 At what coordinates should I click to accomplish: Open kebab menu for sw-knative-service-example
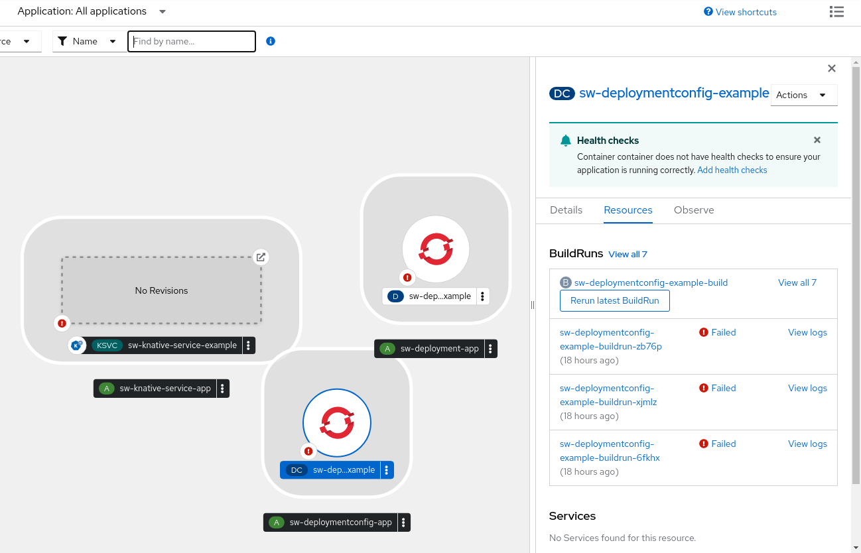(248, 345)
